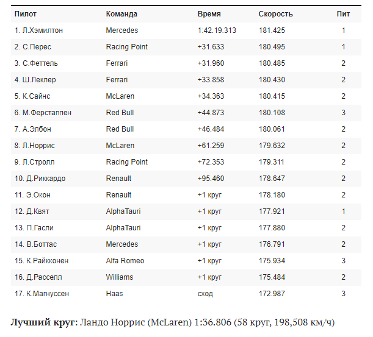Viewport: 373px width, 337px height.
Task: Click the time gap +61.259
Action: click(x=211, y=146)
